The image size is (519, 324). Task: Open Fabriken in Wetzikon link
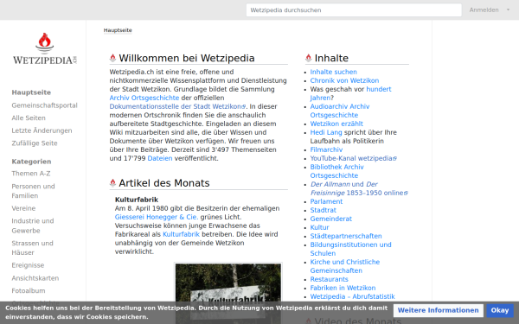coord(343,288)
